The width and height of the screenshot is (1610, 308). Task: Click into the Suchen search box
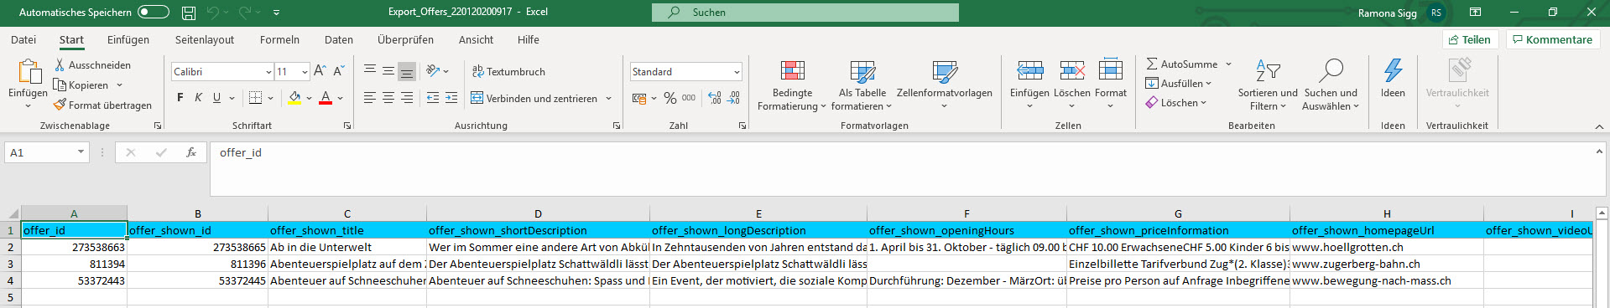[x=805, y=13]
